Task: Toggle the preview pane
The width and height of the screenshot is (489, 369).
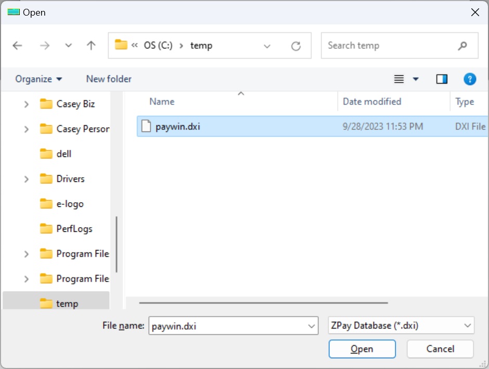Action: click(x=442, y=78)
